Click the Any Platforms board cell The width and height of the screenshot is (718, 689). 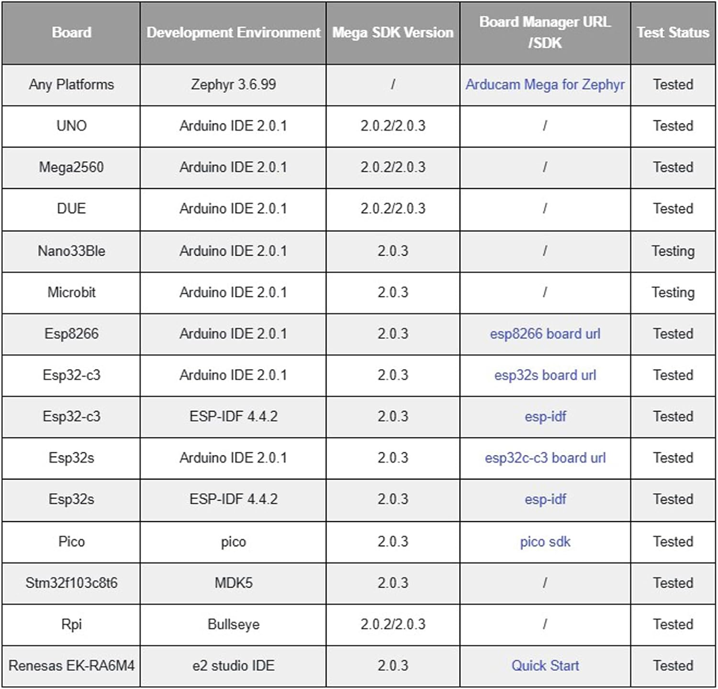(71, 85)
